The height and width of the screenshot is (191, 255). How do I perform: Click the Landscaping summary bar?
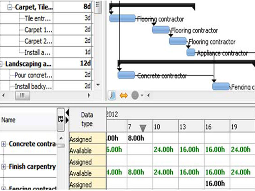(186, 62)
